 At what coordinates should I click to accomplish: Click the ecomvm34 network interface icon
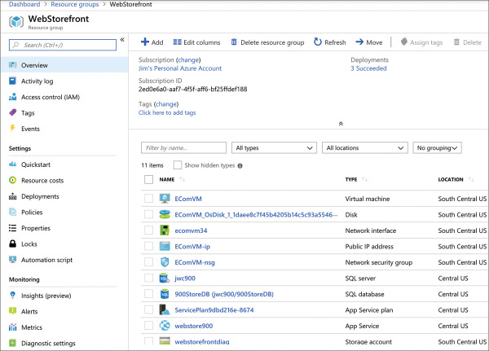(x=165, y=230)
